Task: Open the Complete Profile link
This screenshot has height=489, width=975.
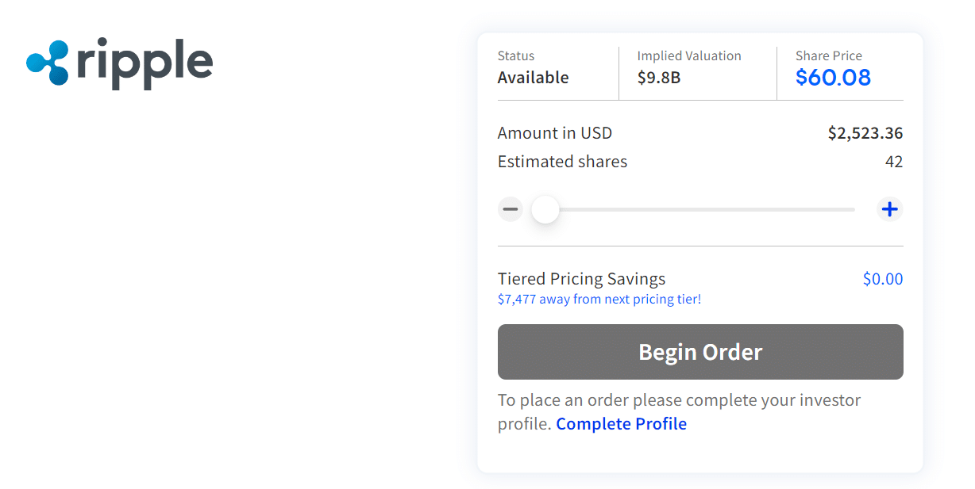Action: tap(621, 424)
